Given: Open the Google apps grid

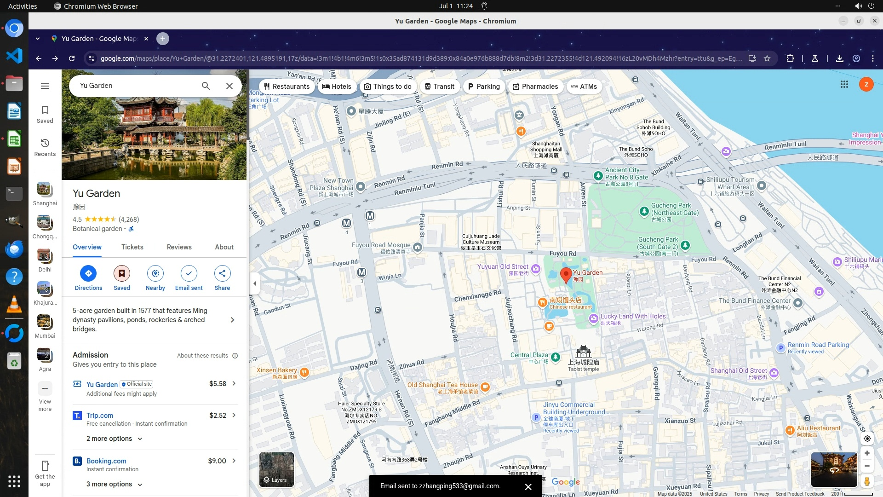Looking at the screenshot, I should pos(844,84).
